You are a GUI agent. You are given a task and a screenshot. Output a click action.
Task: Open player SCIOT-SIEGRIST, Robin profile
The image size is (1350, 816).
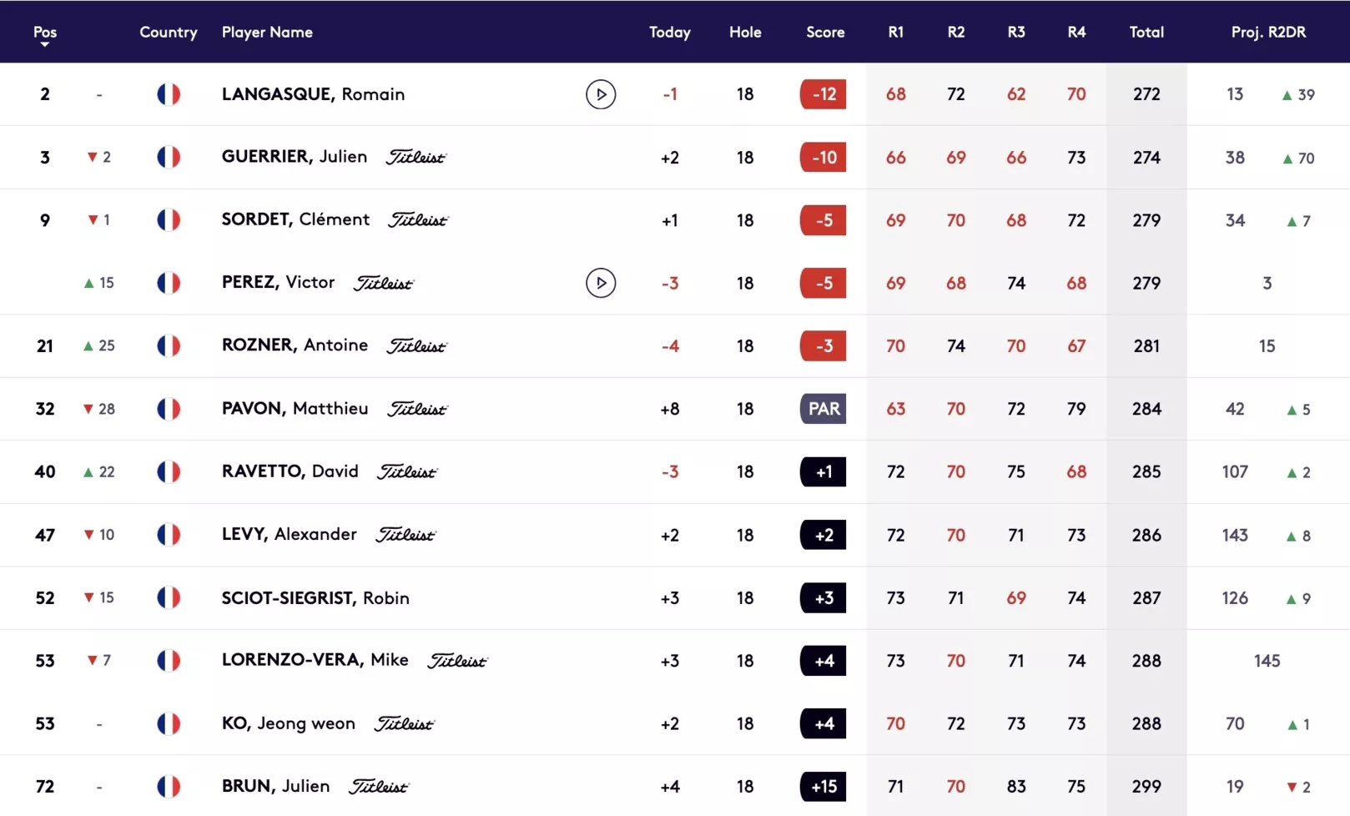point(315,598)
